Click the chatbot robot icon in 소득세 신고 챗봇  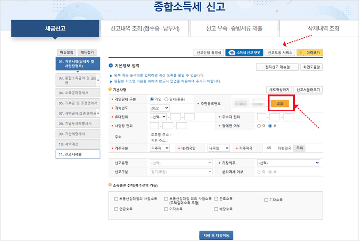click(x=232, y=52)
